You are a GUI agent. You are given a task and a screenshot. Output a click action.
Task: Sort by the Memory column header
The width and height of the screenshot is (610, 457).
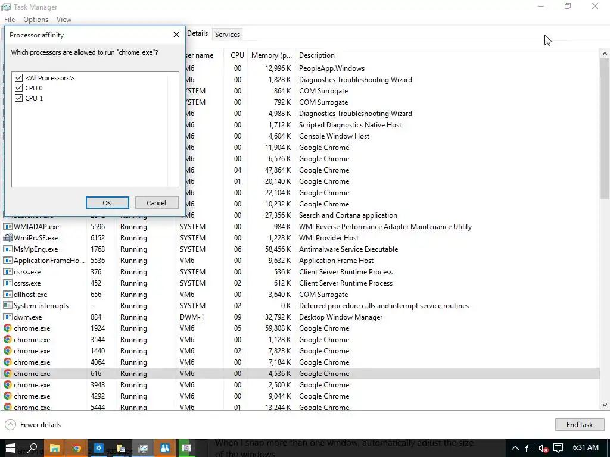(x=271, y=55)
